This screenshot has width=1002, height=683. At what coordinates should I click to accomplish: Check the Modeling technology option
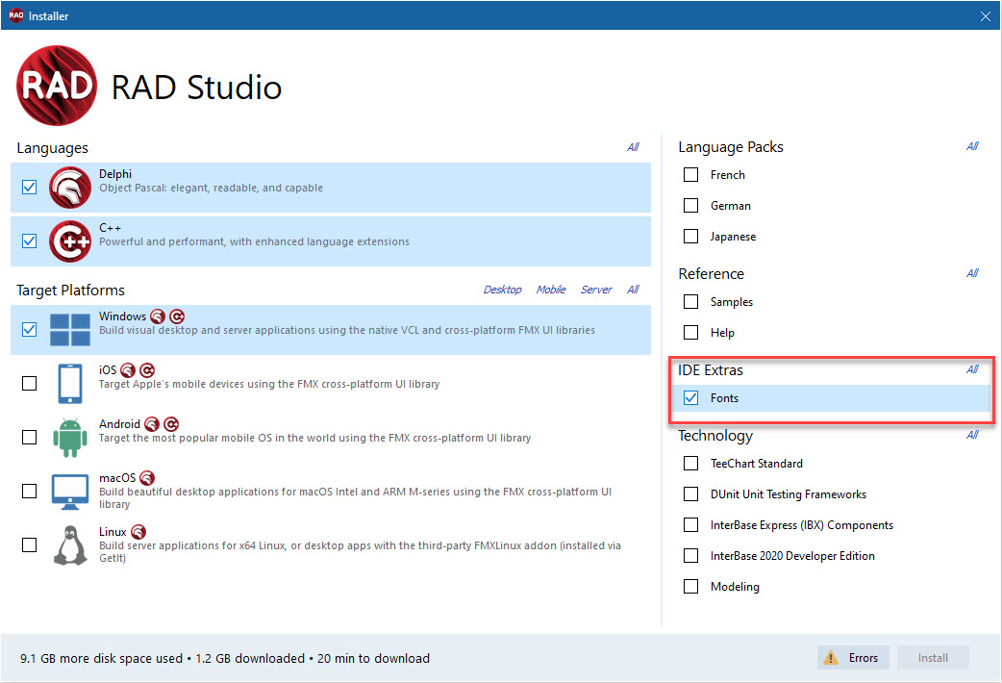coord(690,587)
